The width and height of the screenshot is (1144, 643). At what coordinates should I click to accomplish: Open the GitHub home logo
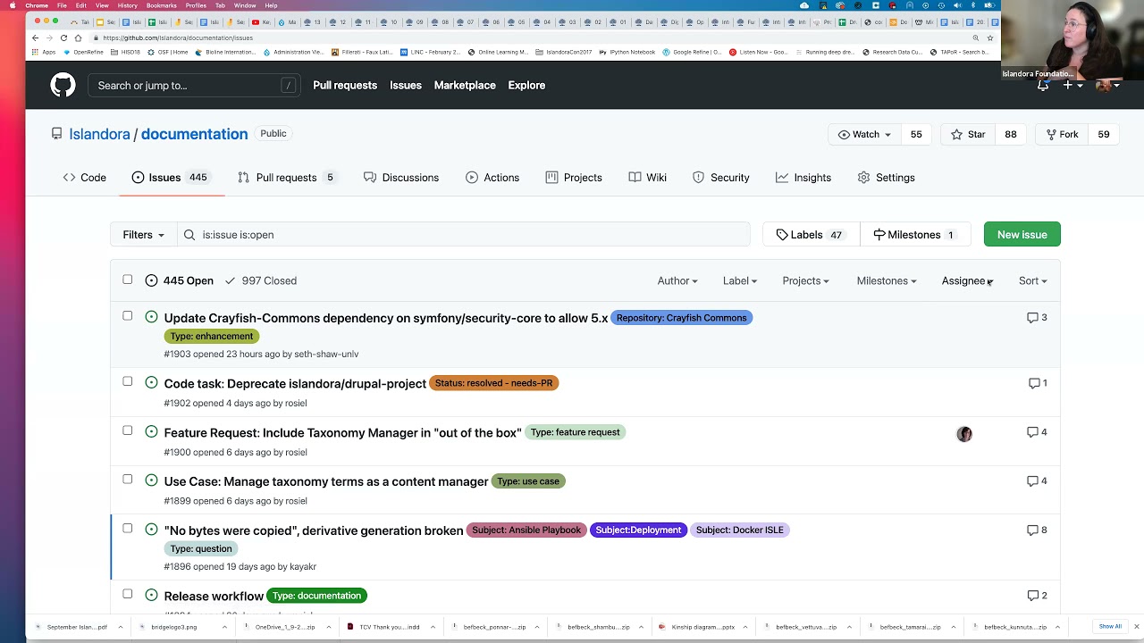(63, 85)
